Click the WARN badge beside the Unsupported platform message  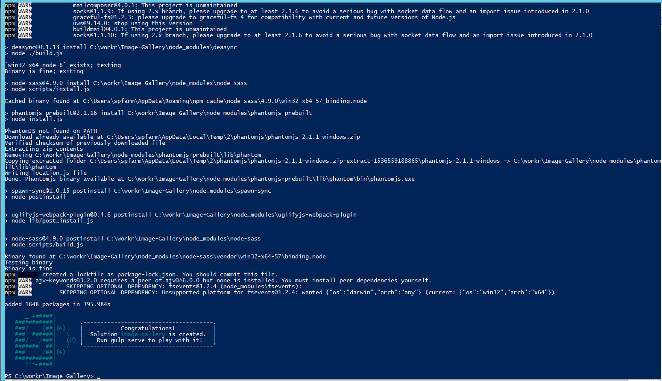coord(25,292)
